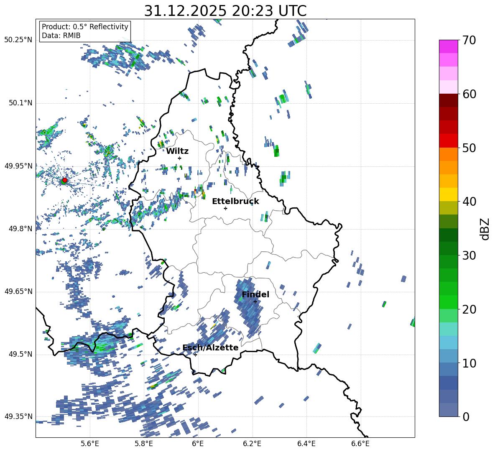Click the 5.8°E longitude label
Screen dimensions: 495x452
point(144,444)
